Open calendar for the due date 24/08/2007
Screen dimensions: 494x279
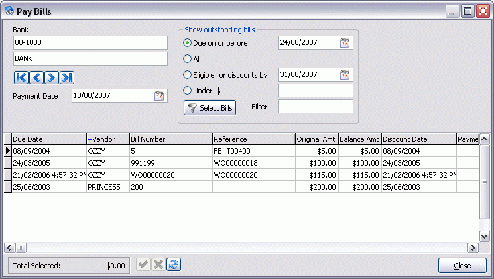(345, 43)
